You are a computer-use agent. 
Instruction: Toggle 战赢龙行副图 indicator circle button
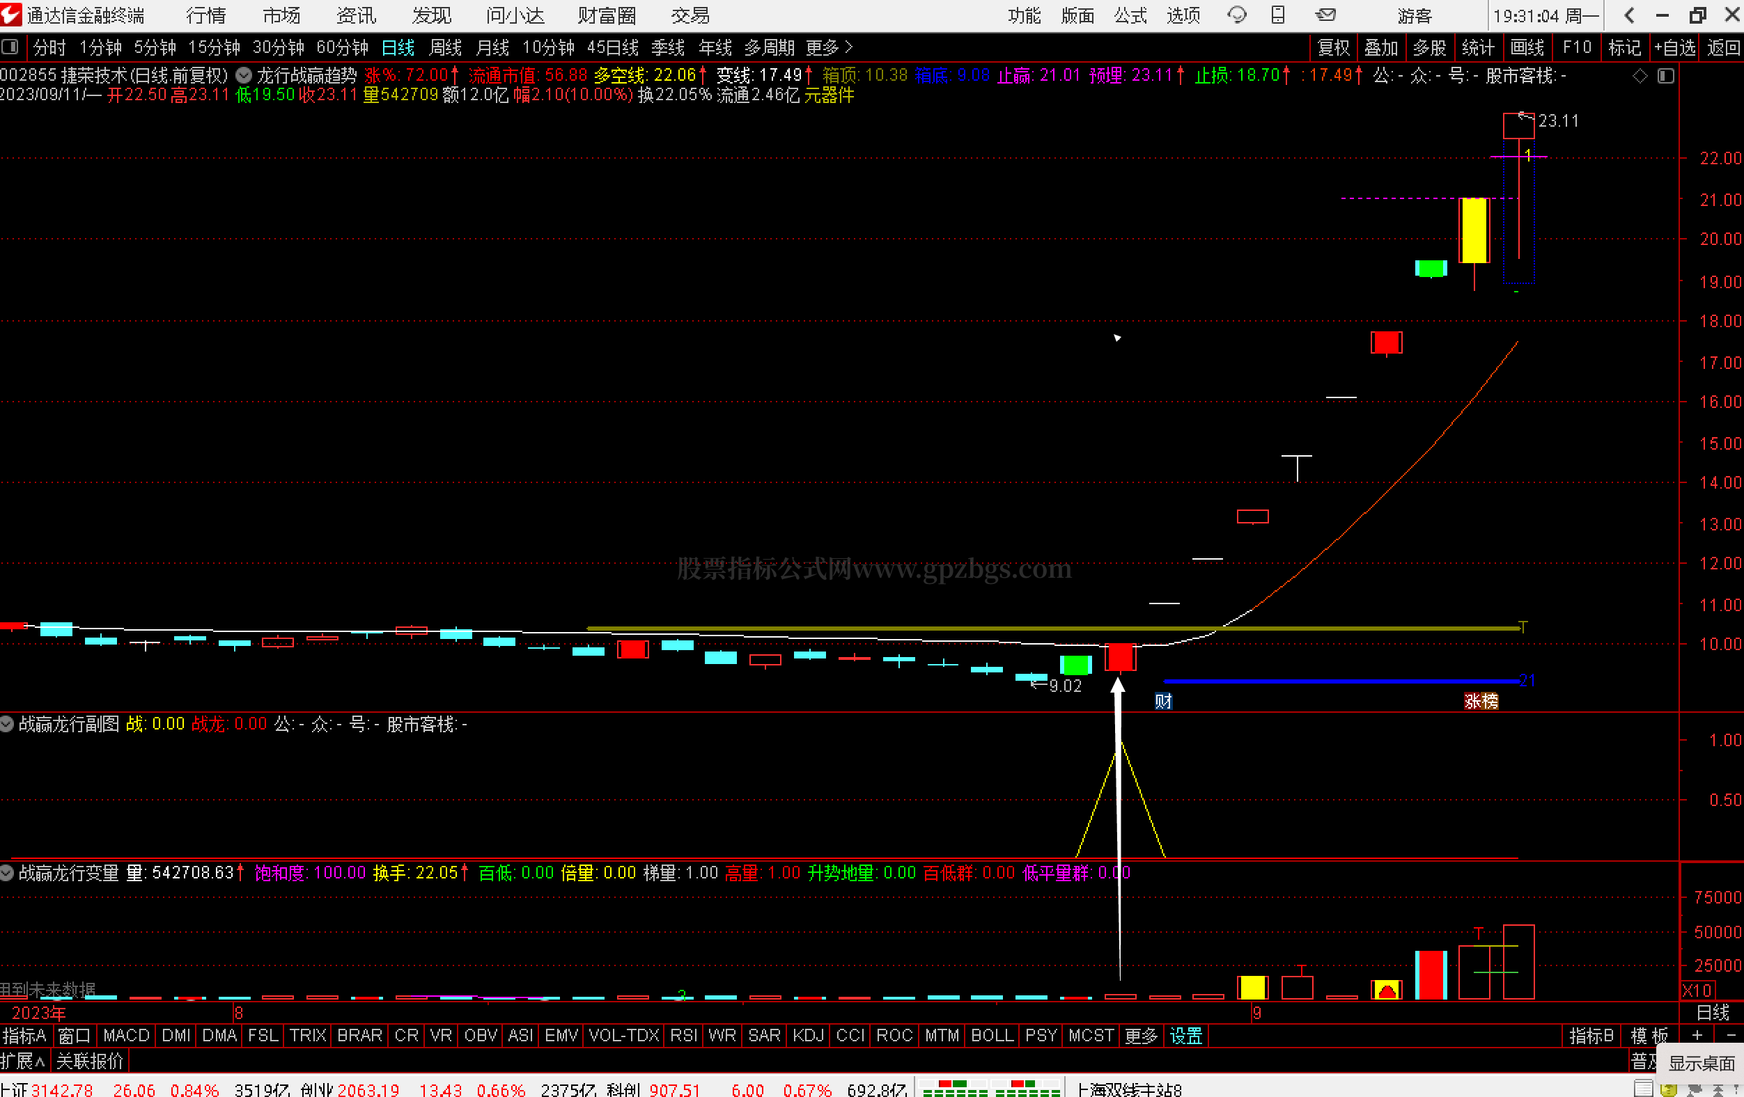(x=7, y=724)
